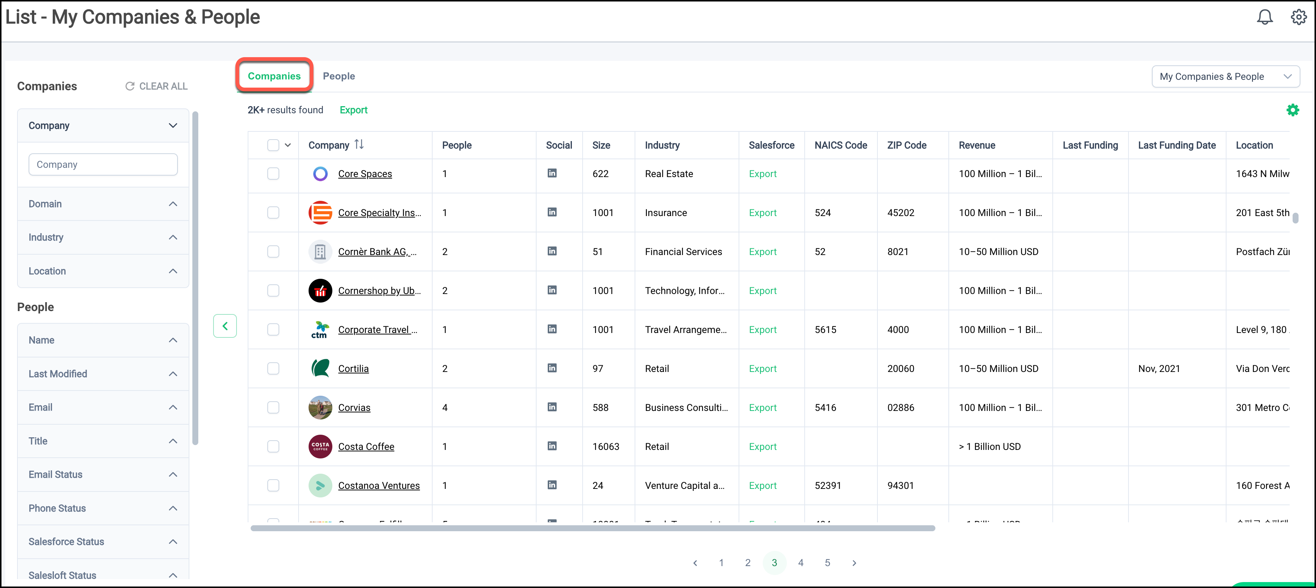The image size is (1316, 588).
Task: Select the Costanoa Ventures row checkbox
Action: (273, 485)
